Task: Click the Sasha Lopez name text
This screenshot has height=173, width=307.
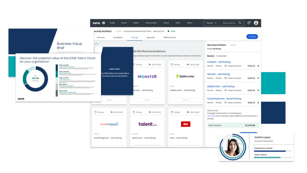Action: pyautogui.click(x=262, y=137)
